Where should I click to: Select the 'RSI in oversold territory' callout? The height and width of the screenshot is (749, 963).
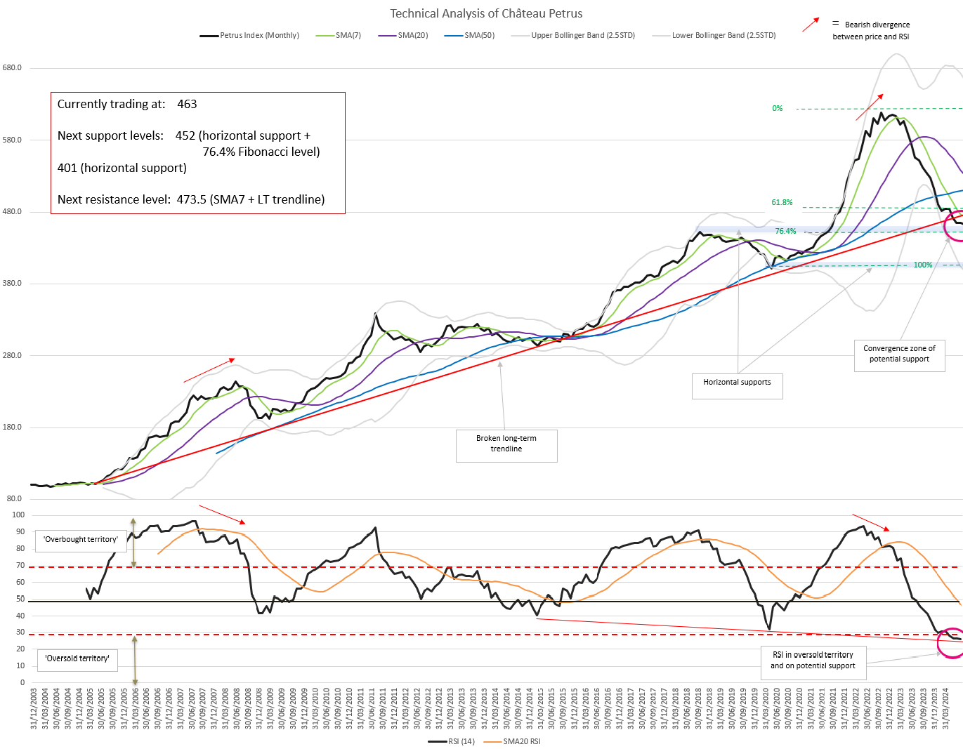pyautogui.click(x=813, y=663)
